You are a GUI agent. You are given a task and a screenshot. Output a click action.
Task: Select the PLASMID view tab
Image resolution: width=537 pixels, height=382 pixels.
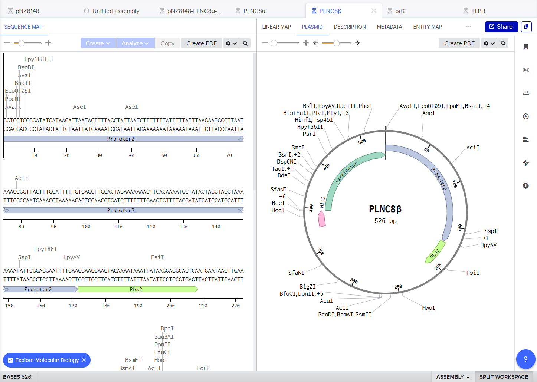coord(312,27)
